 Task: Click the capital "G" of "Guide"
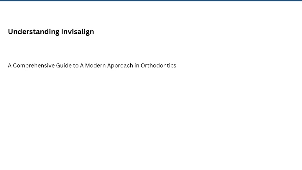pos(58,66)
